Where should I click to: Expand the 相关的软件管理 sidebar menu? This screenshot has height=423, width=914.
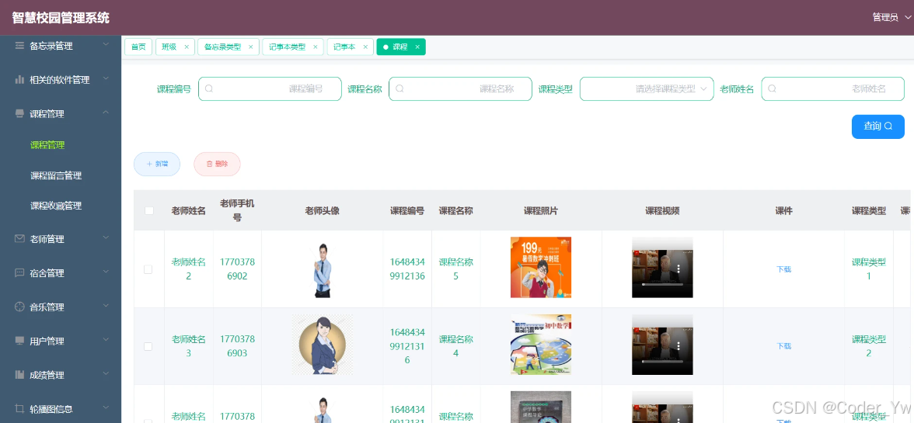(x=106, y=78)
